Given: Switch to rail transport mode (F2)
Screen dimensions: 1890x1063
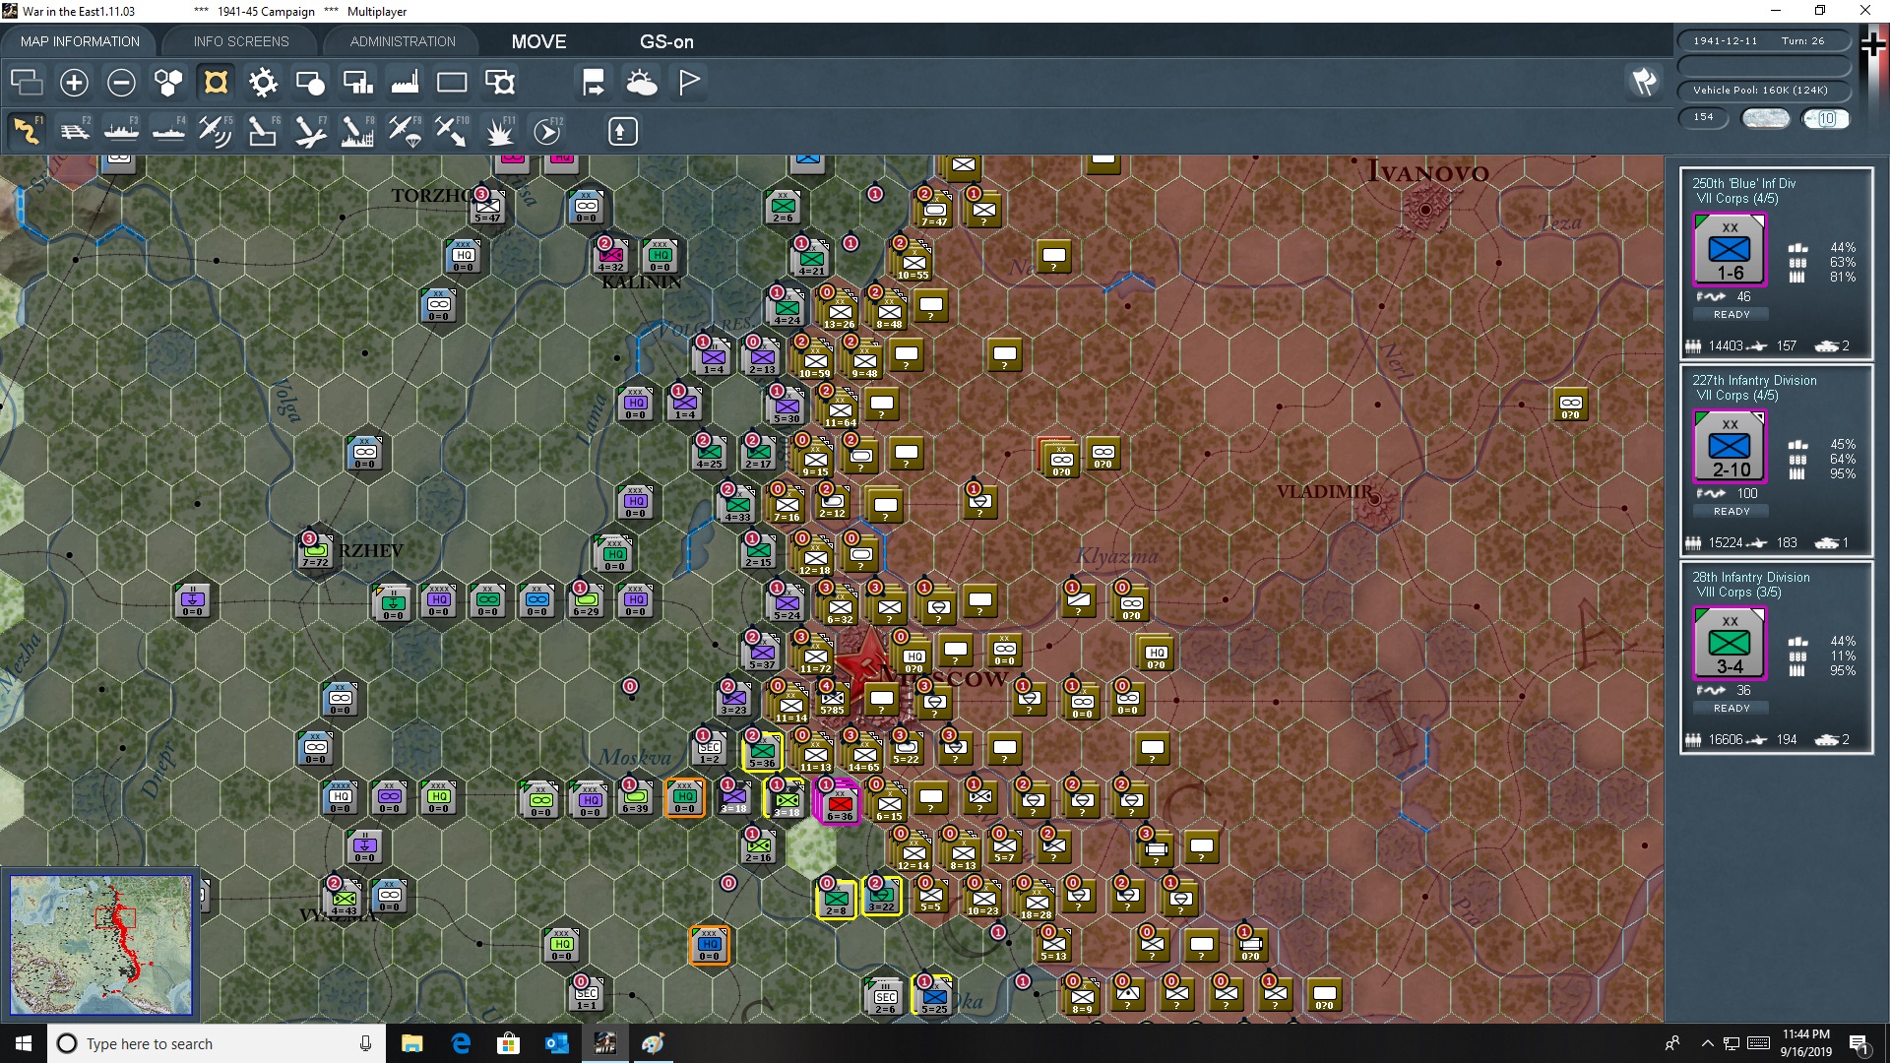Looking at the screenshot, I should (x=76, y=131).
